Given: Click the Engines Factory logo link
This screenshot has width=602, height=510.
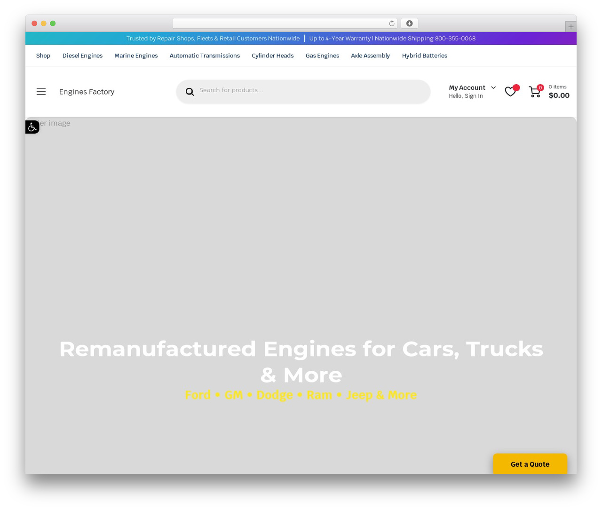Looking at the screenshot, I should (87, 92).
